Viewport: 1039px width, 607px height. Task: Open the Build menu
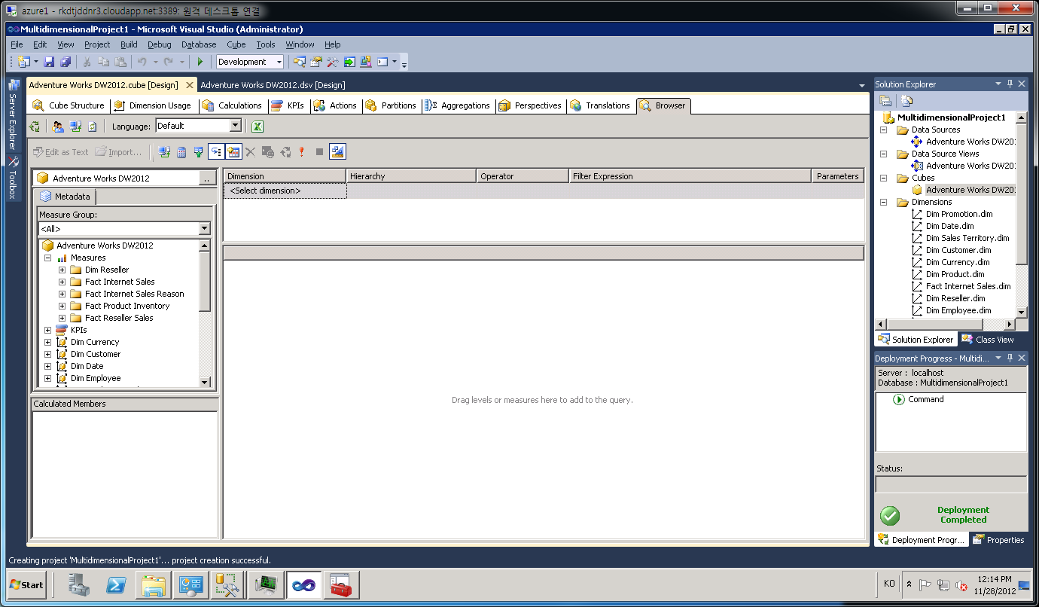pos(129,44)
